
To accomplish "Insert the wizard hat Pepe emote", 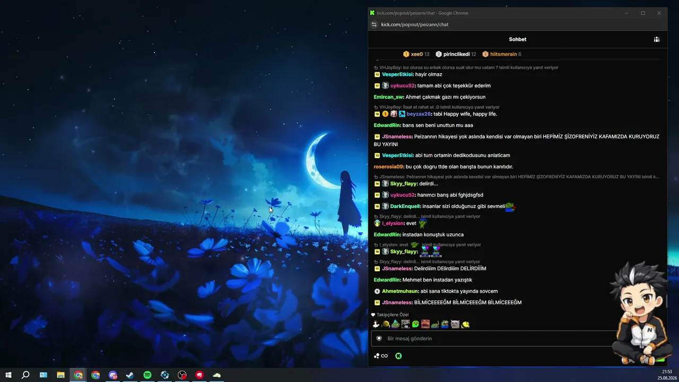I will [396, 324].
